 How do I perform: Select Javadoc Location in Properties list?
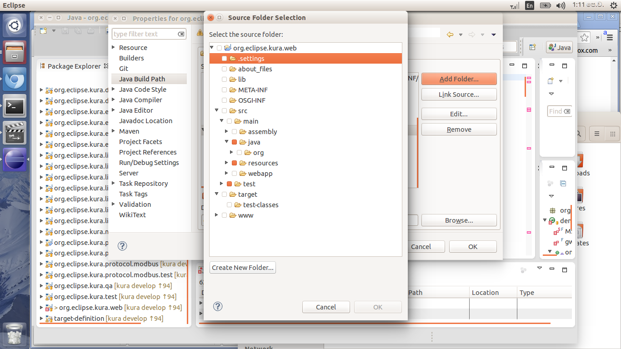[145, 121]
